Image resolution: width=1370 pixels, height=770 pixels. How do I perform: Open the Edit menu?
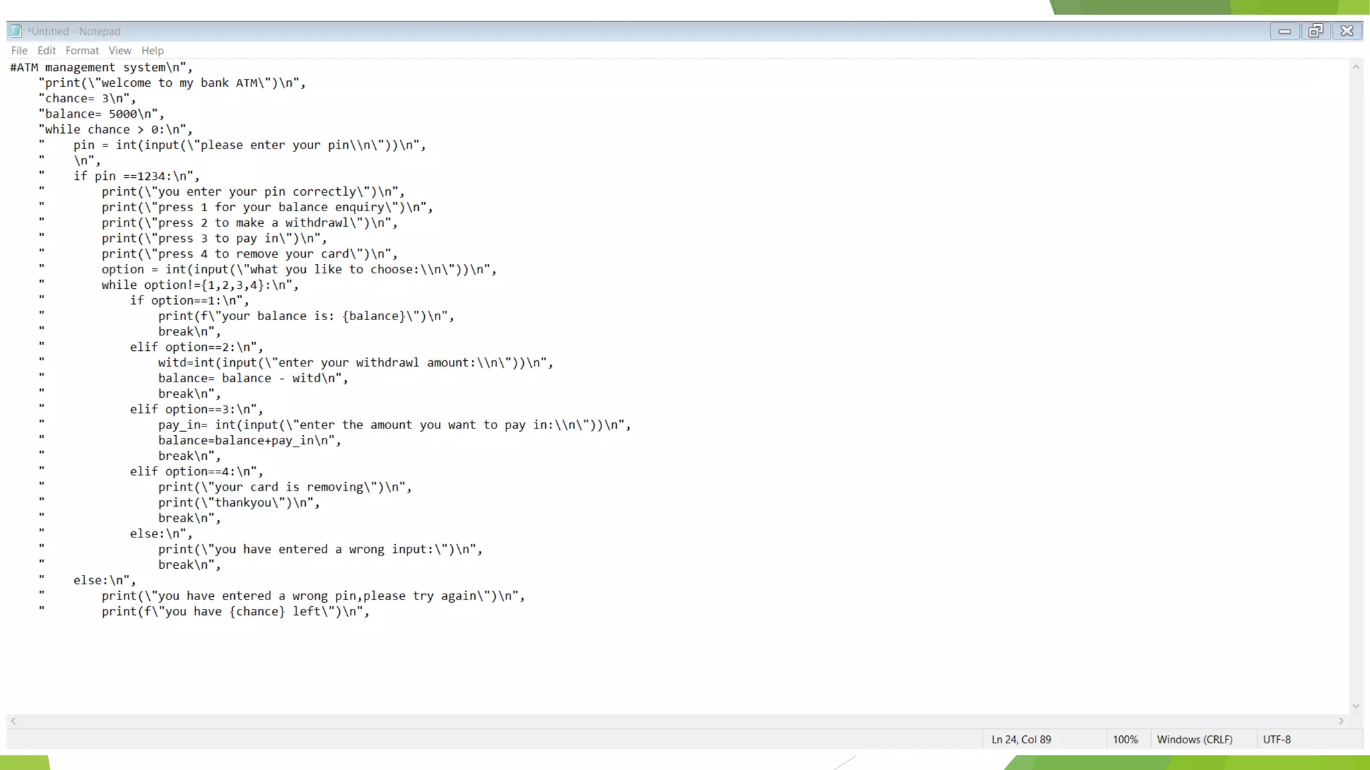46,51
